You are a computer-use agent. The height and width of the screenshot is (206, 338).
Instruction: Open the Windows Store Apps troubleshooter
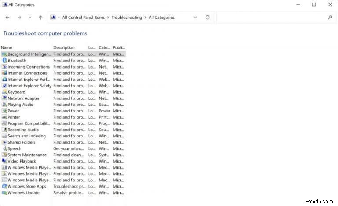[26, 187]
